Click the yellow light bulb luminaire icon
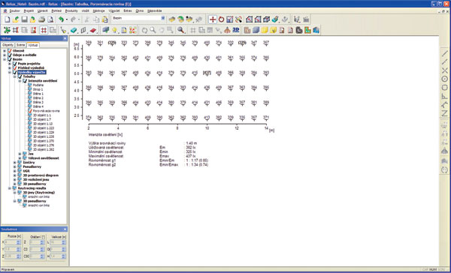 pos(114,30)
